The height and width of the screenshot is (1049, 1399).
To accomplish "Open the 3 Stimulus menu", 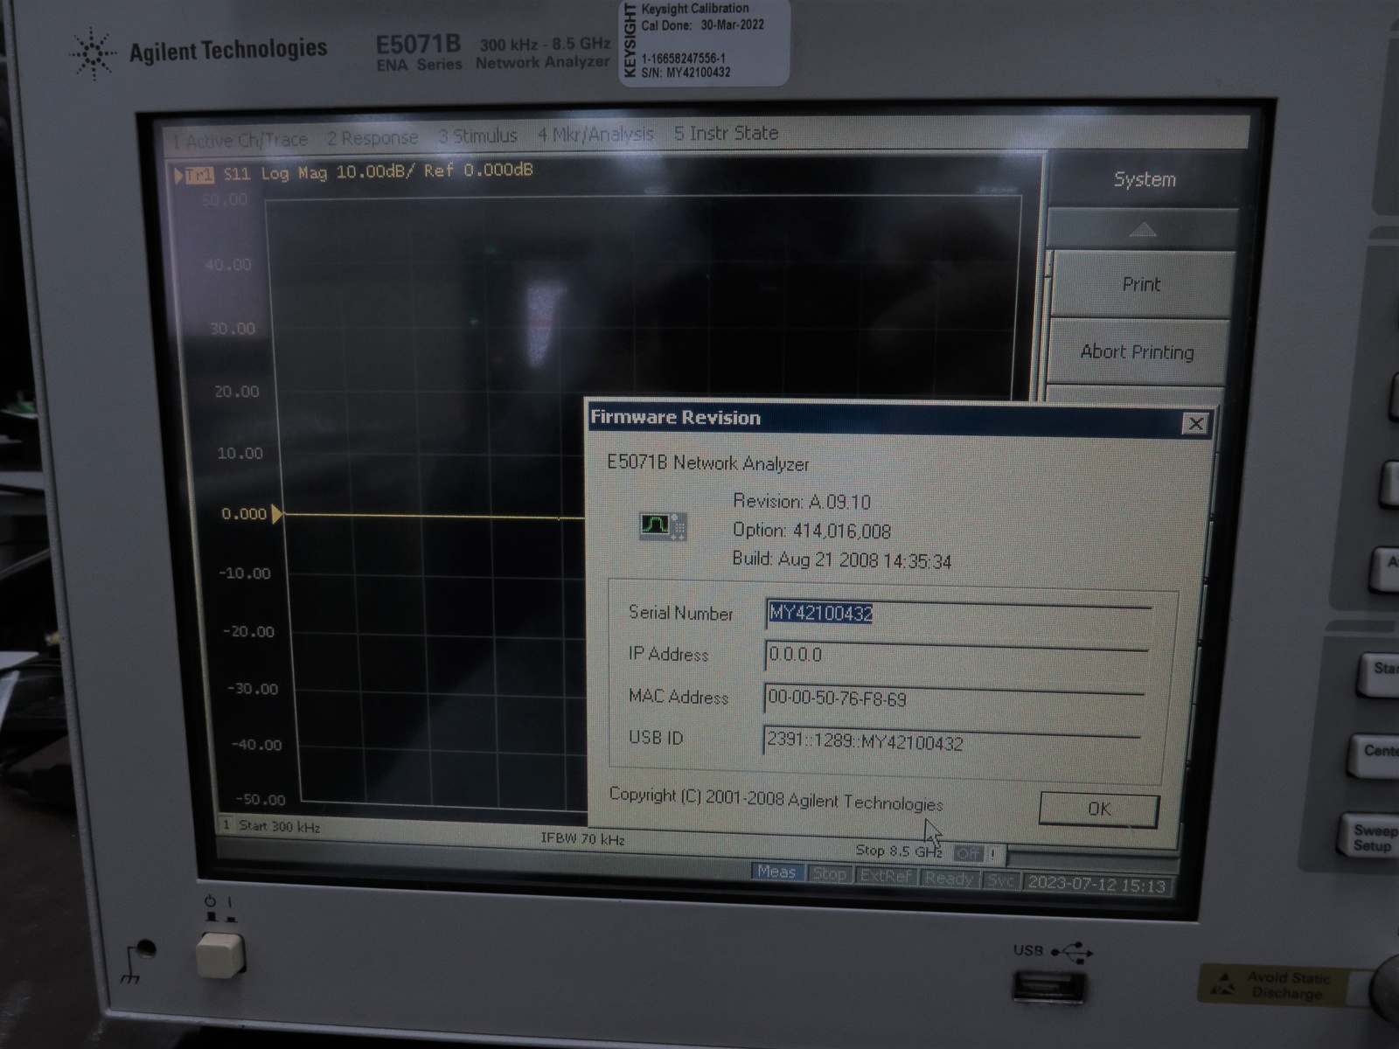I will [477, 136].
